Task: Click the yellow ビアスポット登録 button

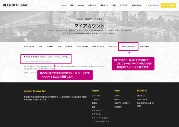Action: pyautogui.click(x=168, y=5)
